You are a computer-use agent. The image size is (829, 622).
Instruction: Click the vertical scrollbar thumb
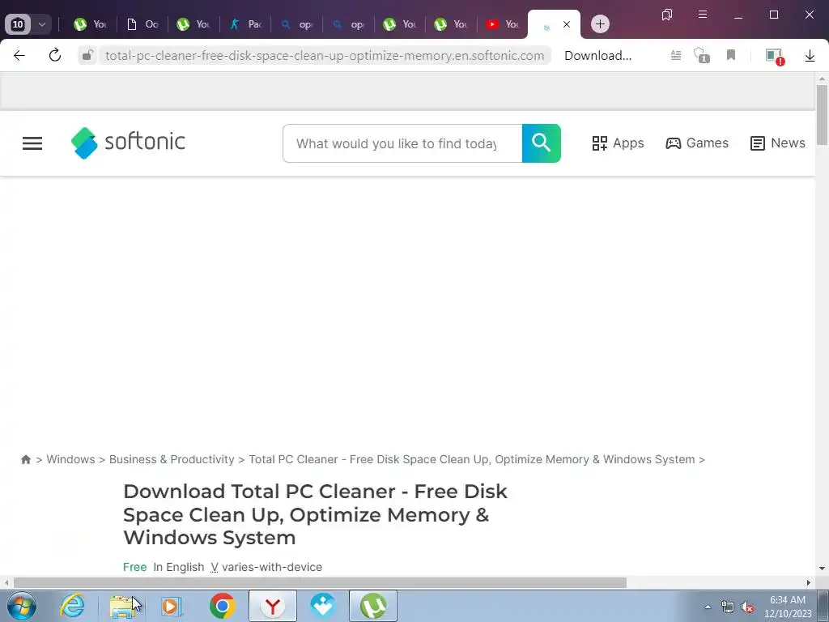click(x=822, y=114)
